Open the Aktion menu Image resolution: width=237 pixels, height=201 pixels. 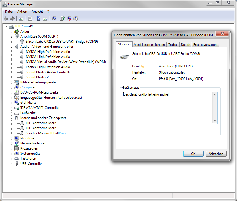pos(22,12)
